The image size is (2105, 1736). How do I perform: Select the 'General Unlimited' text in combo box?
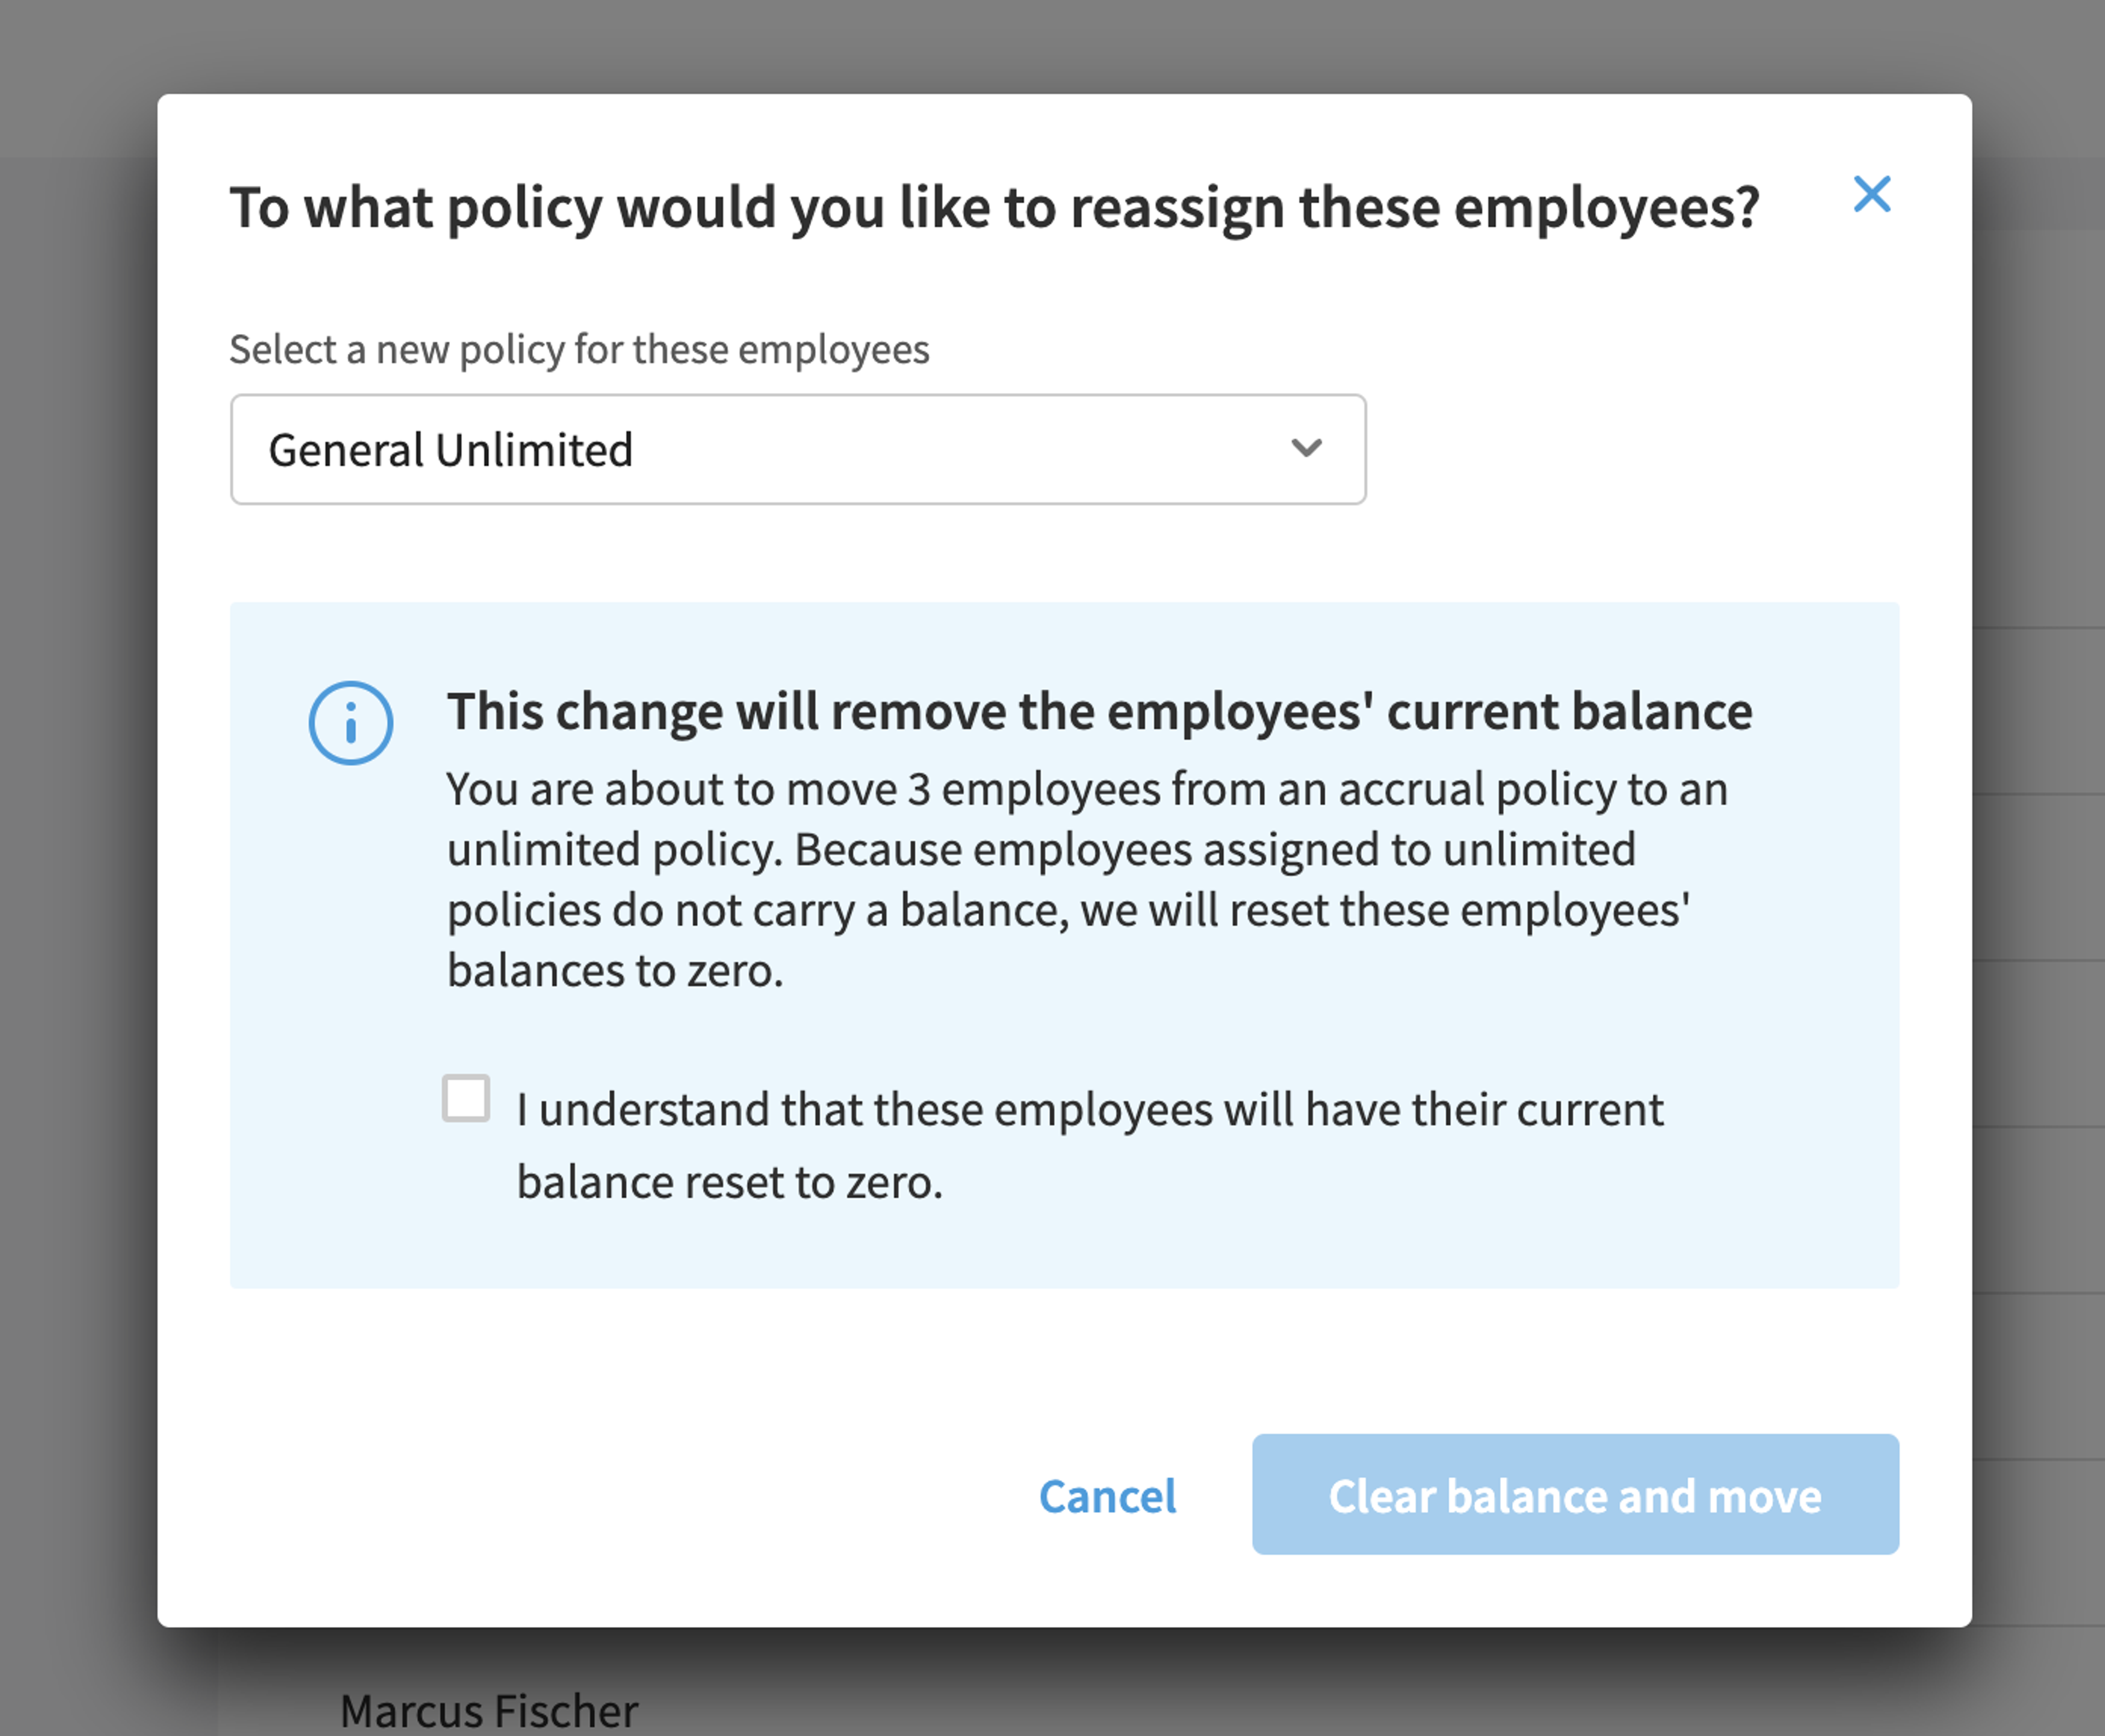click(x=451, y=450)
